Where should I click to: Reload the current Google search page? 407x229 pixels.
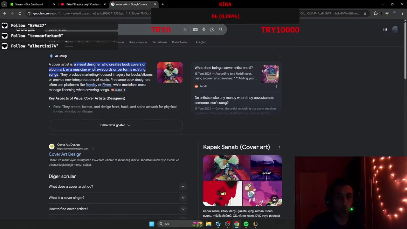coord(20,13)
